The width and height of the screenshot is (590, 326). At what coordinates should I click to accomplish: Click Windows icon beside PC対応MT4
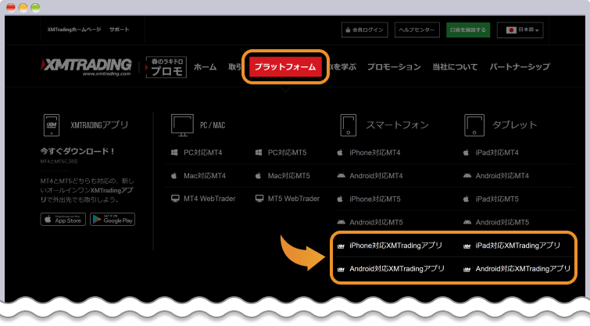click(174, 152)
